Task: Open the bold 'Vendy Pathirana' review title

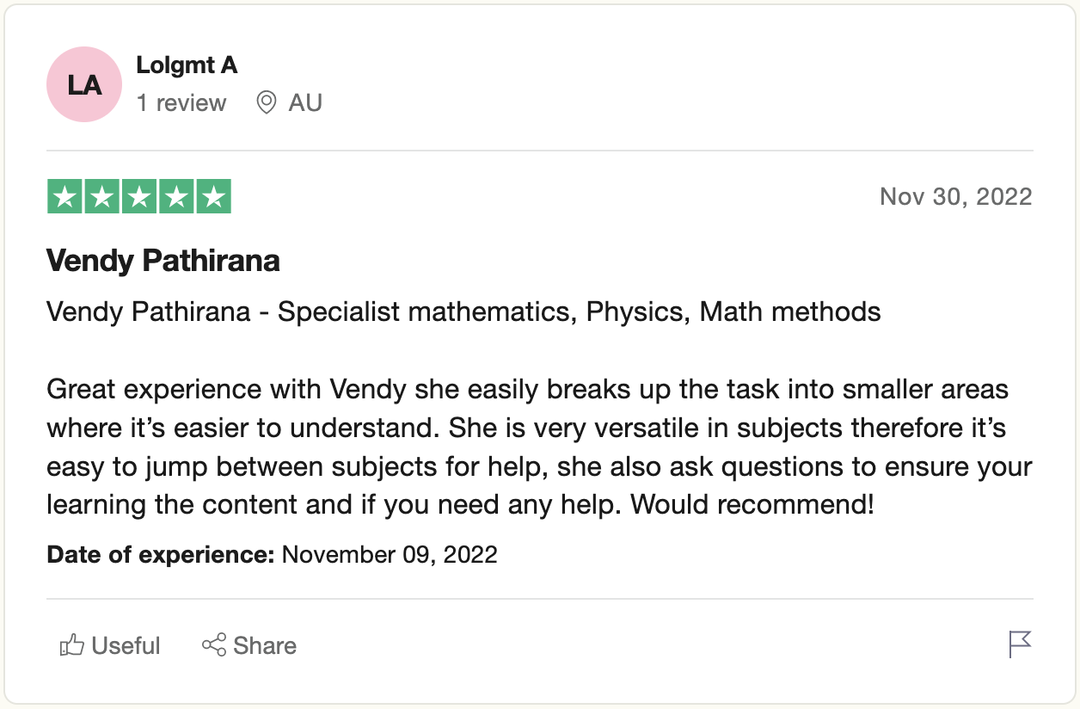Action: tap(163, 261)
